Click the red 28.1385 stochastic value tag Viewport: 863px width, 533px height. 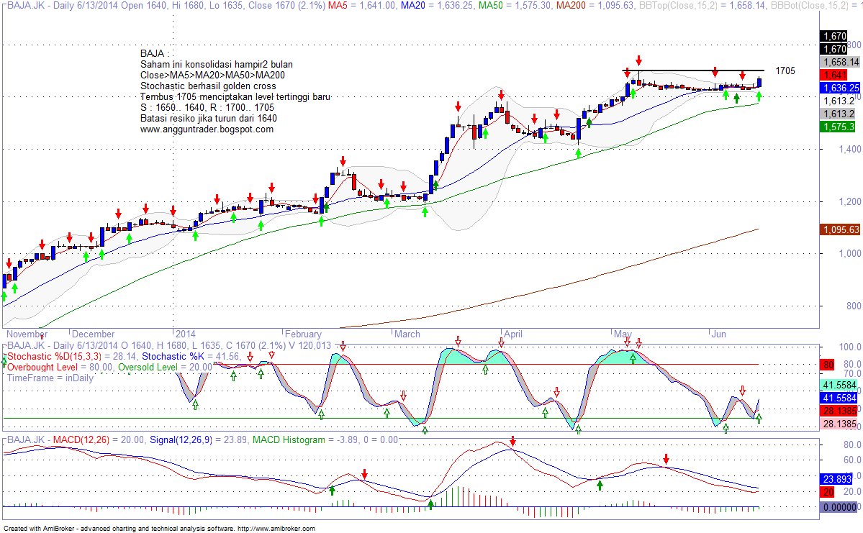coord(839,411)
